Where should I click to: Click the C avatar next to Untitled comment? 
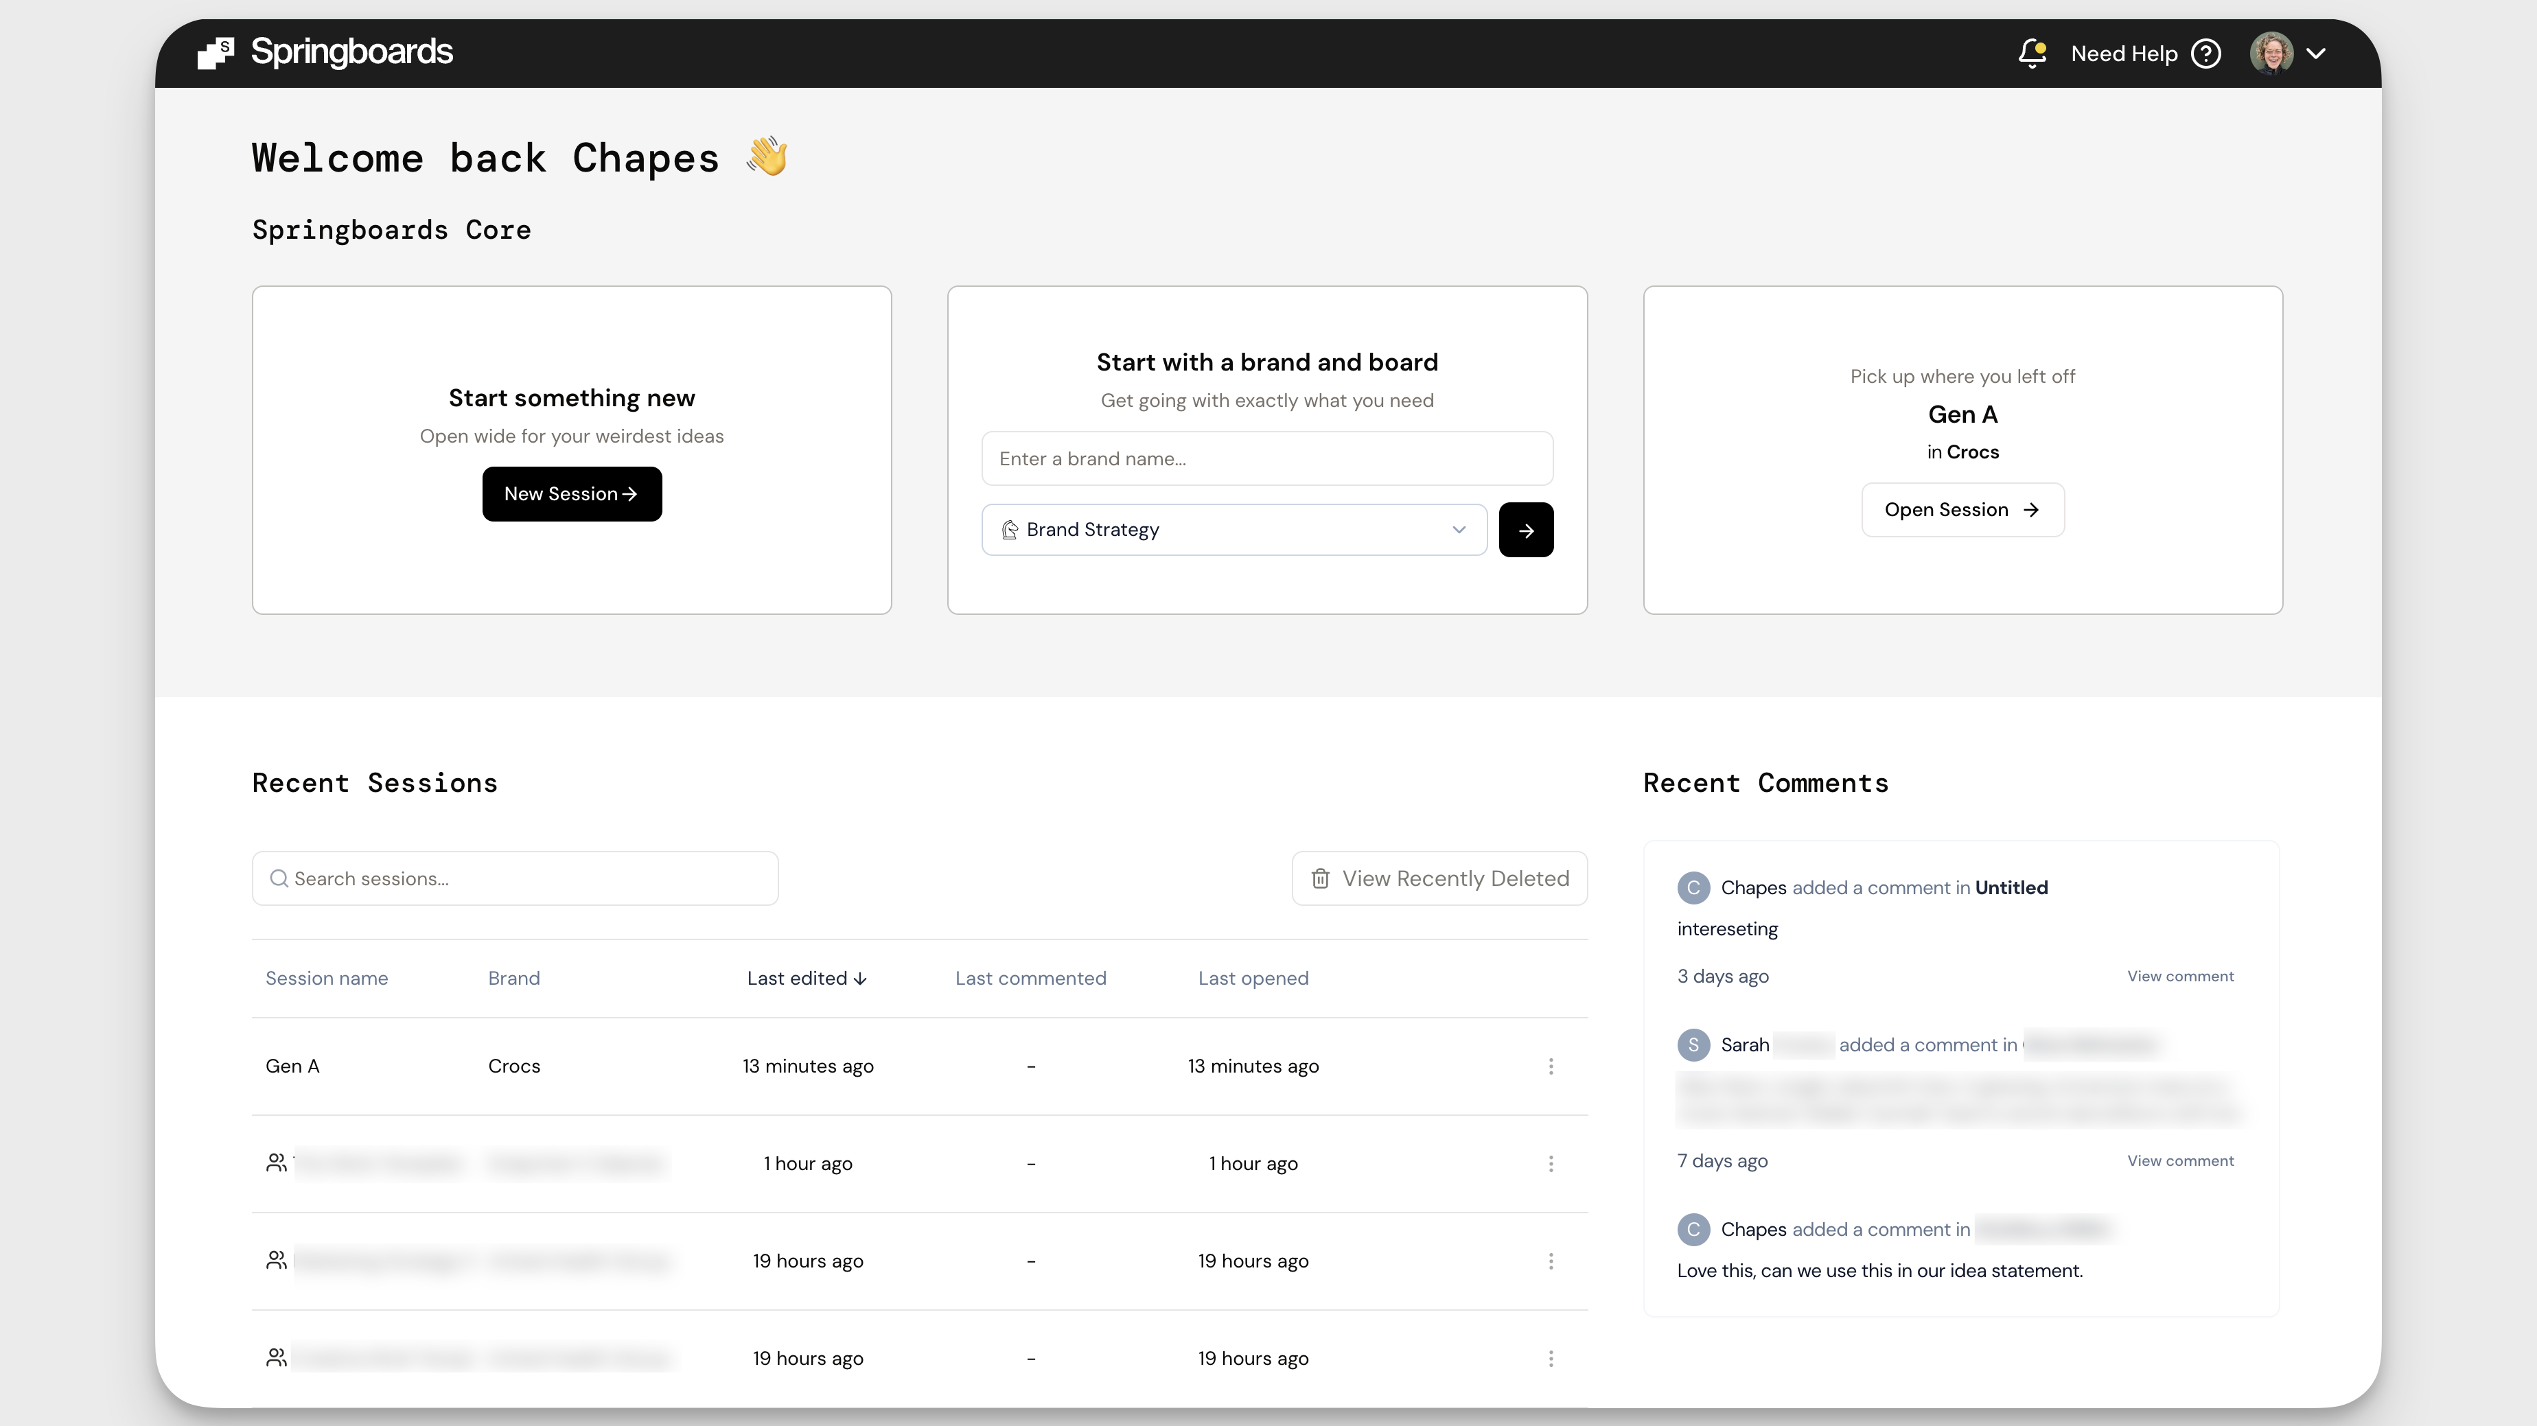(1693, 887)
